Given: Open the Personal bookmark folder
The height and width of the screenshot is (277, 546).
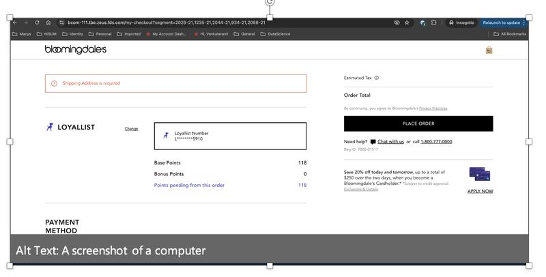Looking at the screenshot, I should [x=100, y=34].
